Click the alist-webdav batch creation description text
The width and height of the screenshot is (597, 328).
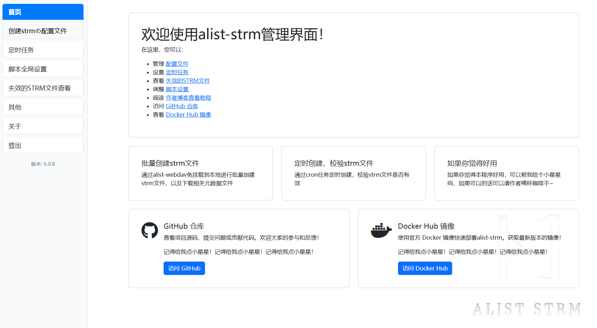pyautogui.click(x=198, y=179)
